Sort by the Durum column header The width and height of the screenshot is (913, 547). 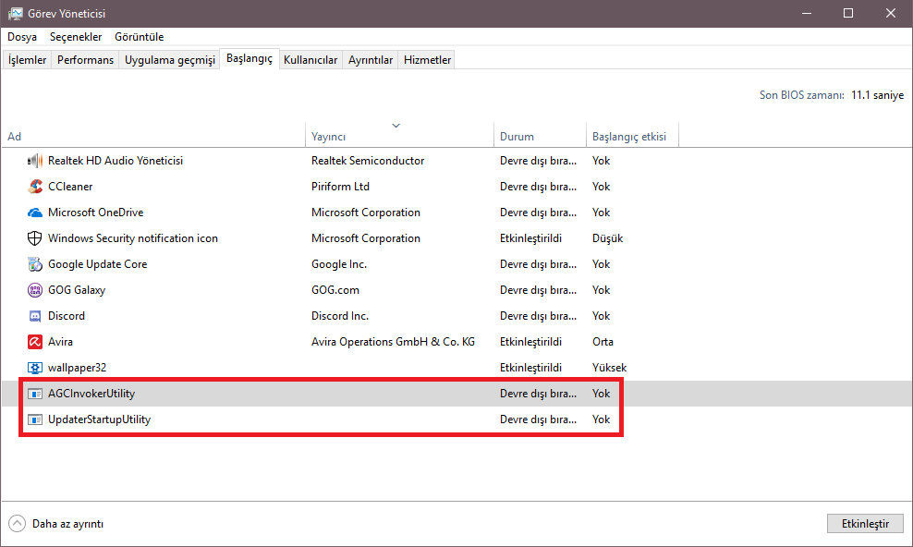click(x=541, y=136)
